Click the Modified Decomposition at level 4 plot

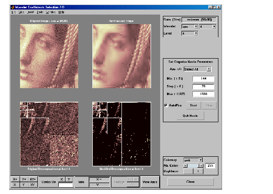[x=121, y=134]
